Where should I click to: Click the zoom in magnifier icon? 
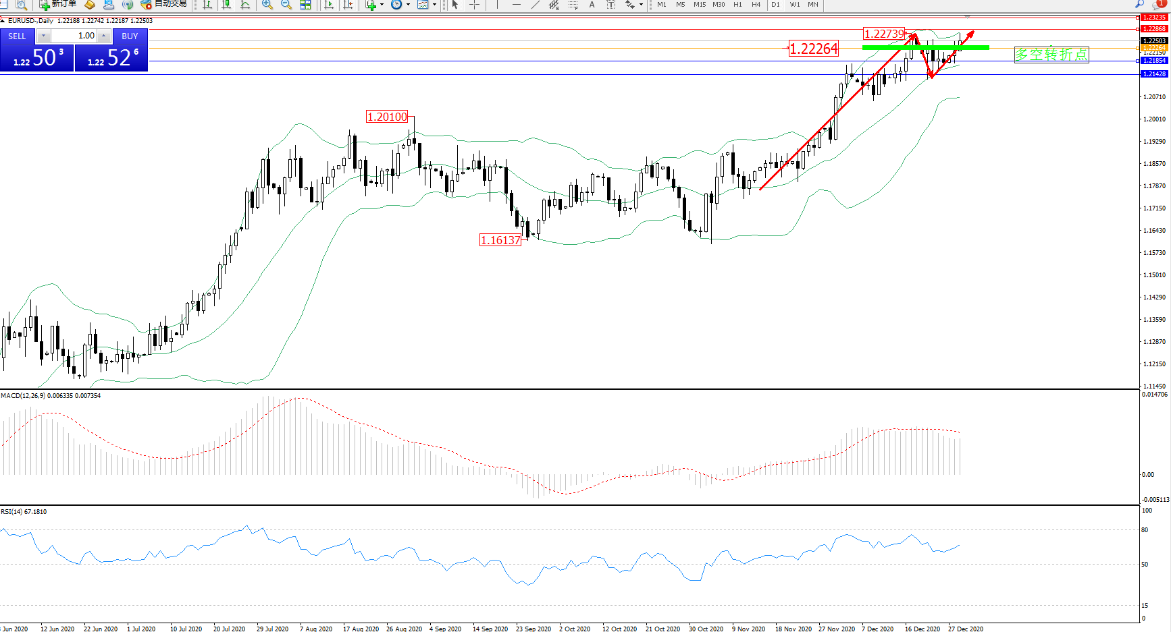point(267,5)
